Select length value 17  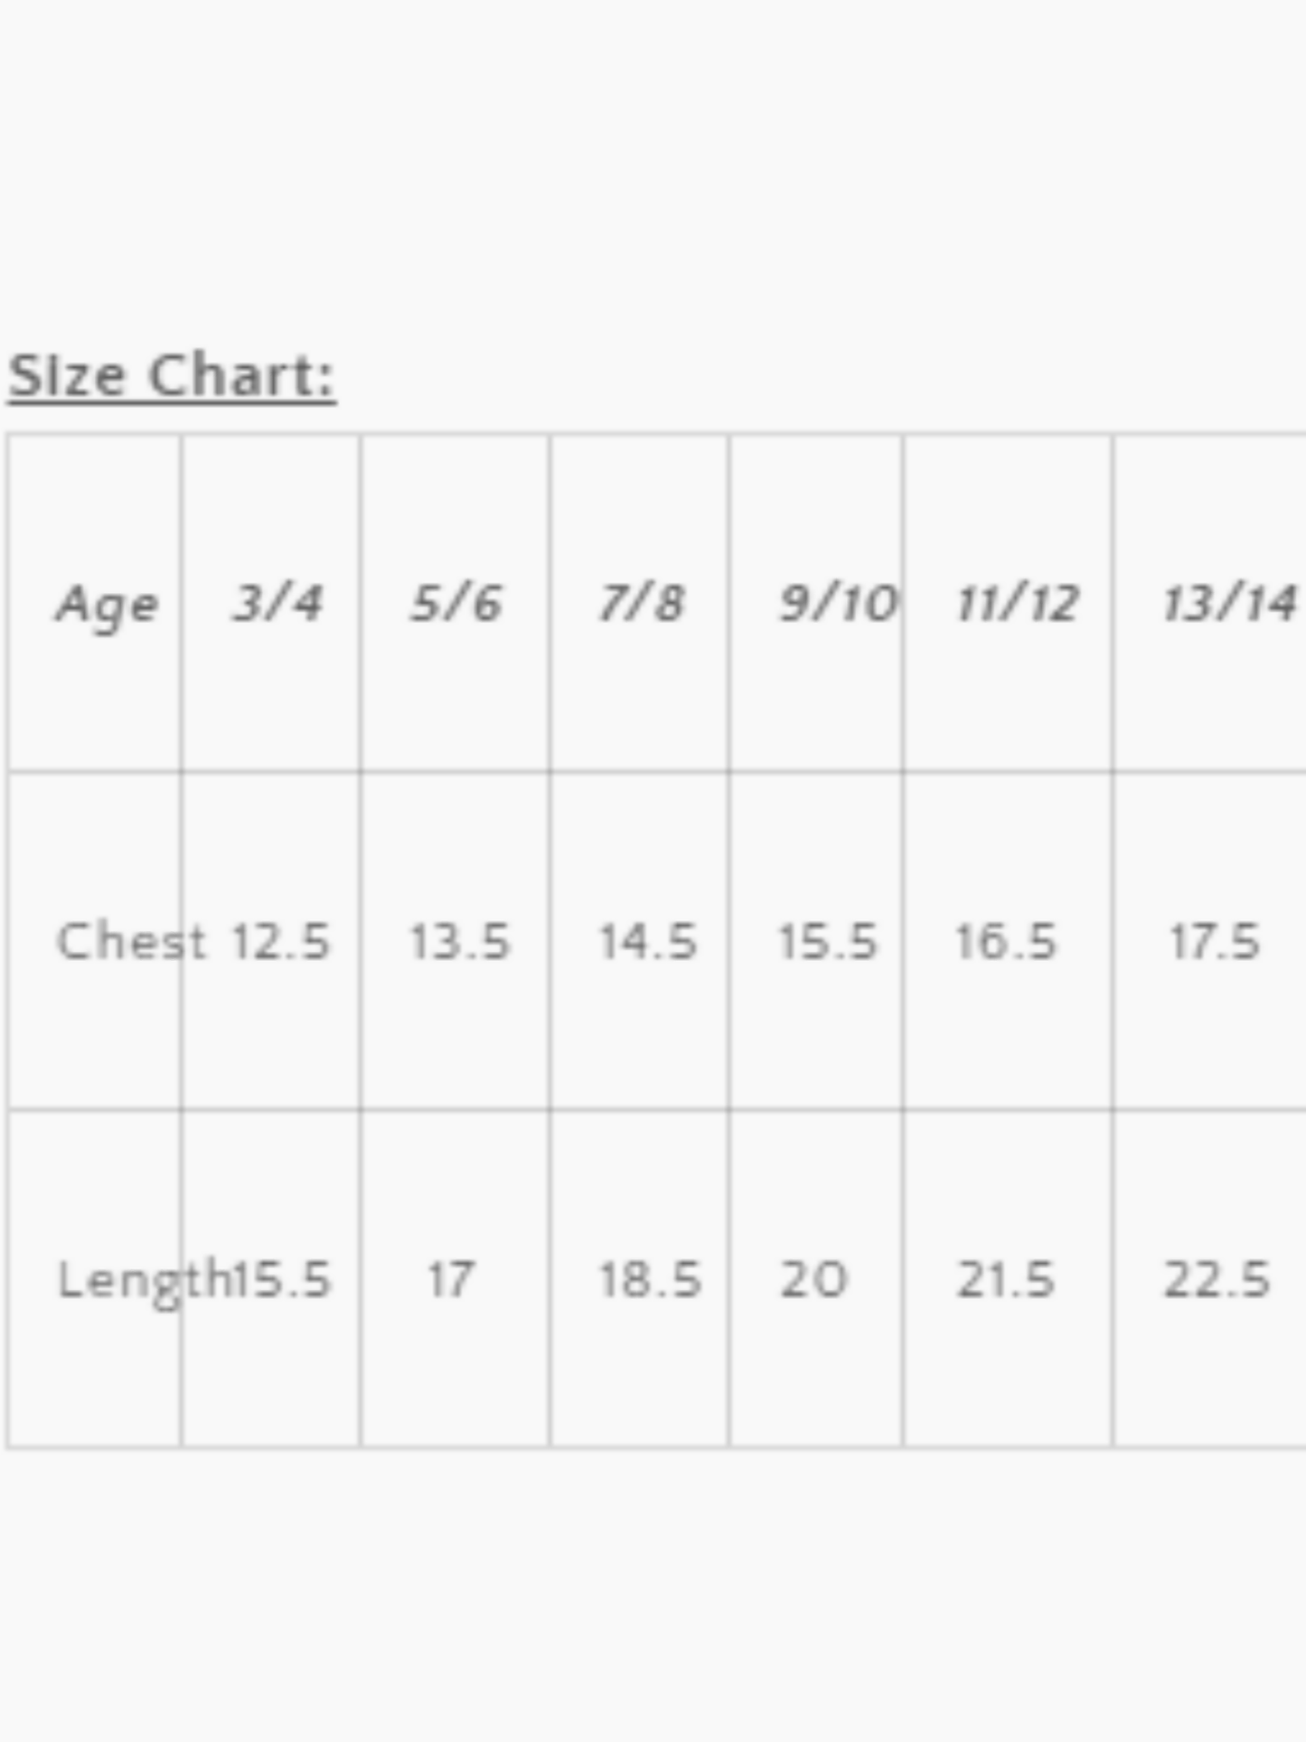tap(450, 1280)
